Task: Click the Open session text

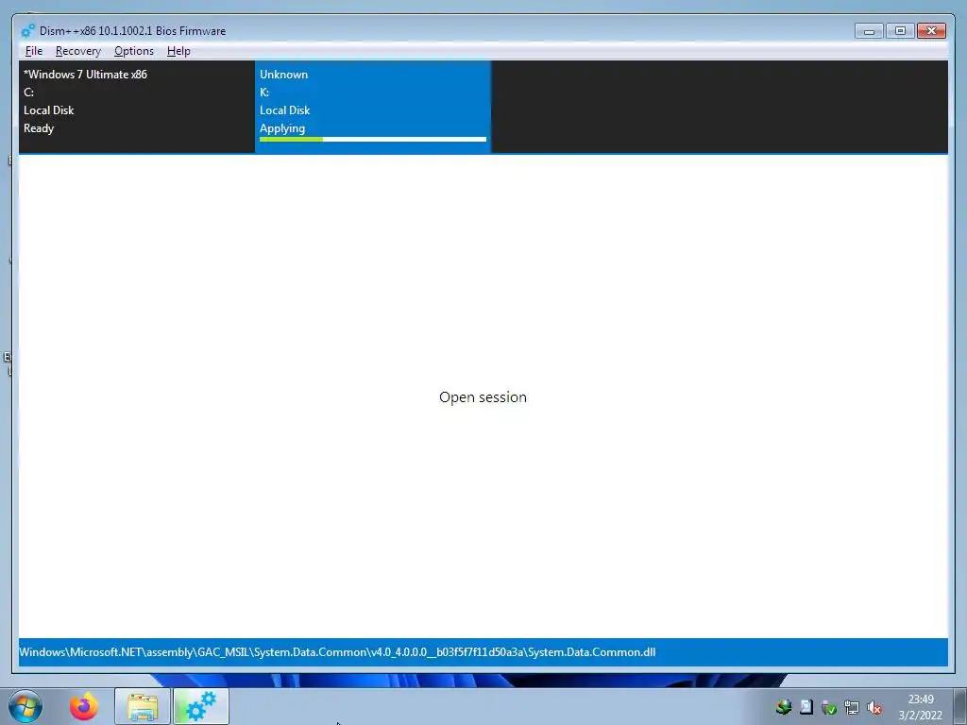Action: tap(483, 397)
